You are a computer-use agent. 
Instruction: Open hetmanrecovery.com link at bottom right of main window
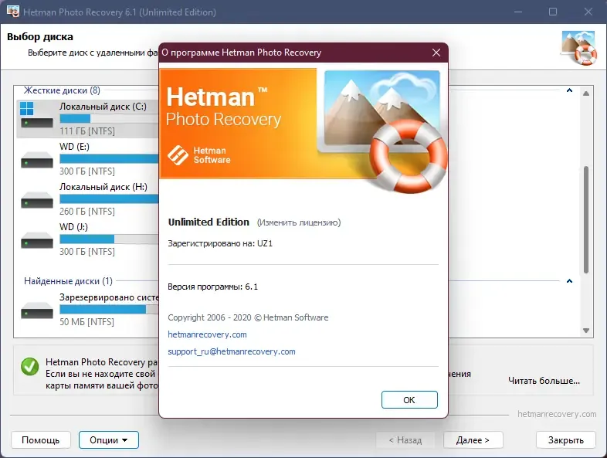click(x=557, y=414)
